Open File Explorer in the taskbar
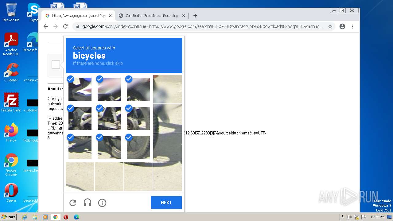This screenshot has height=221, width=393. coord(35,217)
